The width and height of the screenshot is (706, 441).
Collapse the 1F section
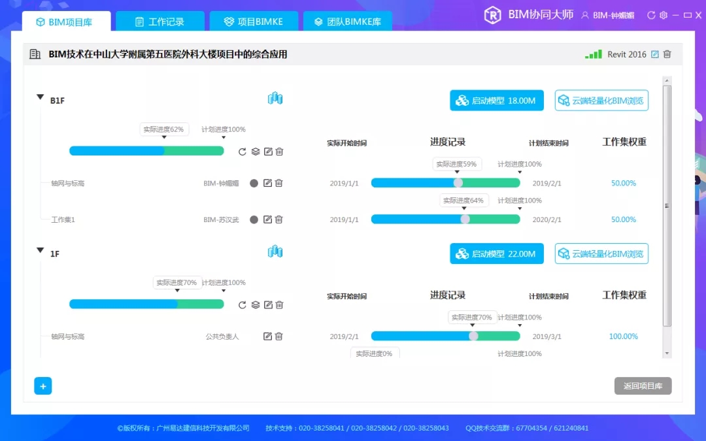pyautogui.click(x=40, y=250)
